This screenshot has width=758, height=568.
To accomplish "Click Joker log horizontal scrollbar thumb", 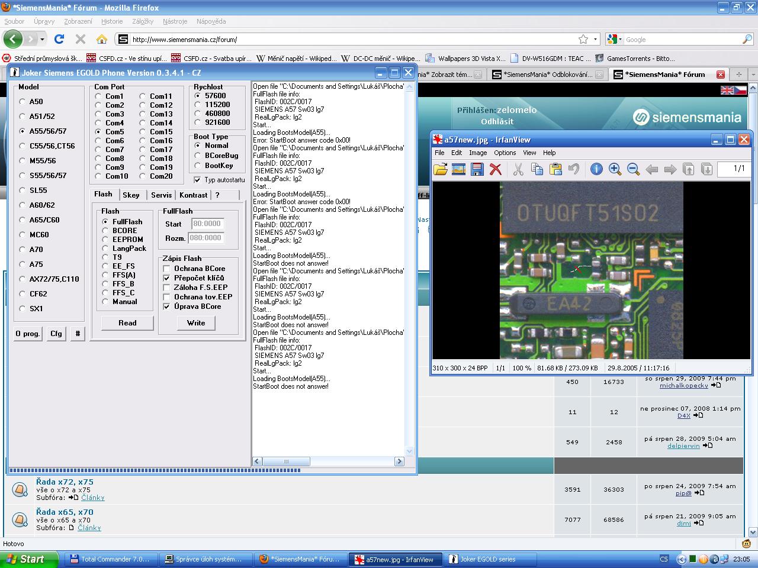I will point(286,461).
